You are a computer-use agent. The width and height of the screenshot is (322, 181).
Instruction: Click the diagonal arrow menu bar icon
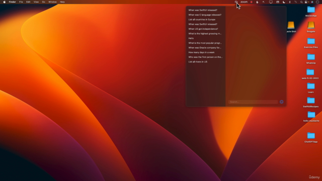(x=264, y=2)
